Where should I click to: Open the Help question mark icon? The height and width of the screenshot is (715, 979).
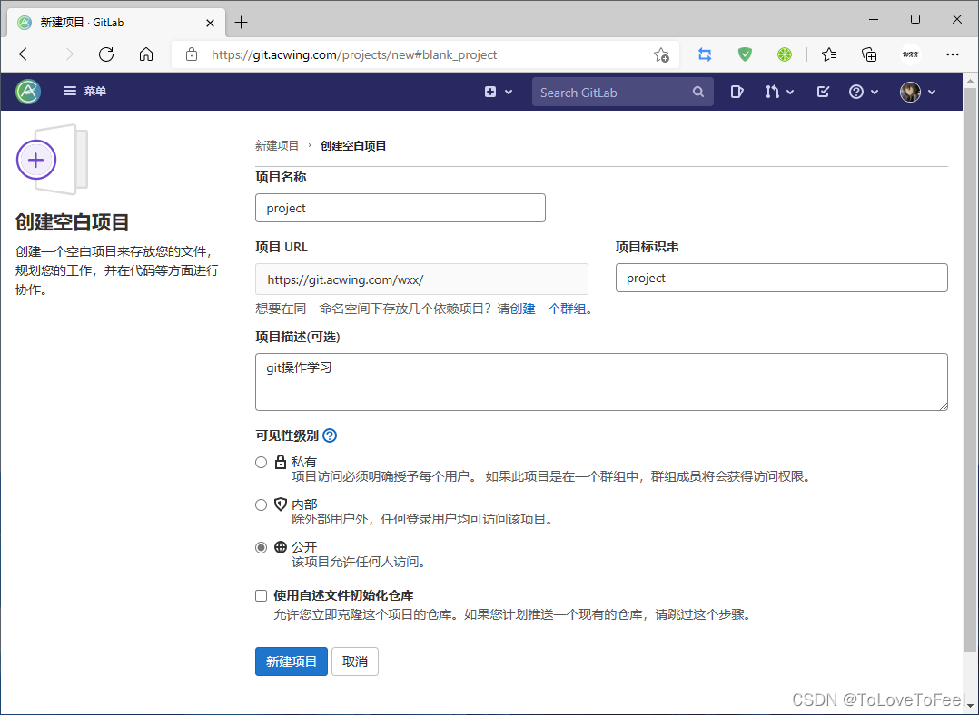coord(856,92)
